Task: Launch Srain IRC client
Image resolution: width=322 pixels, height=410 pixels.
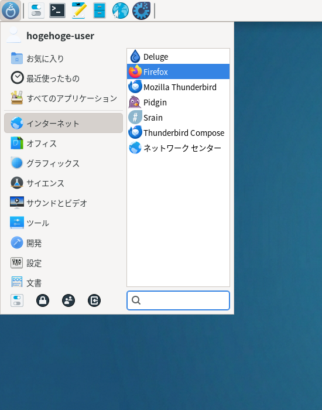Action: tap(178, 117)
